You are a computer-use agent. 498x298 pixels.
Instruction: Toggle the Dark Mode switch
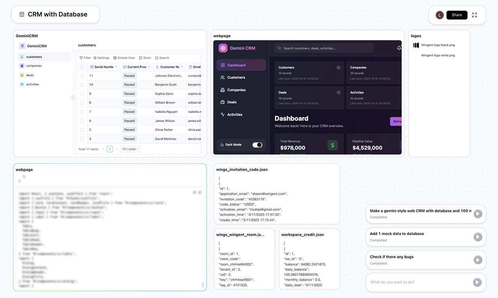pos(257,145)
